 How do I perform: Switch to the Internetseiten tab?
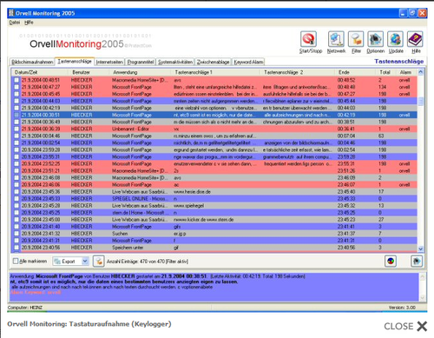click(x=109, y=62)
